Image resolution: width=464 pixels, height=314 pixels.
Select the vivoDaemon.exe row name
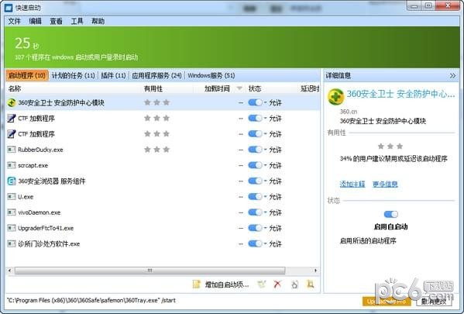point(39,212)
